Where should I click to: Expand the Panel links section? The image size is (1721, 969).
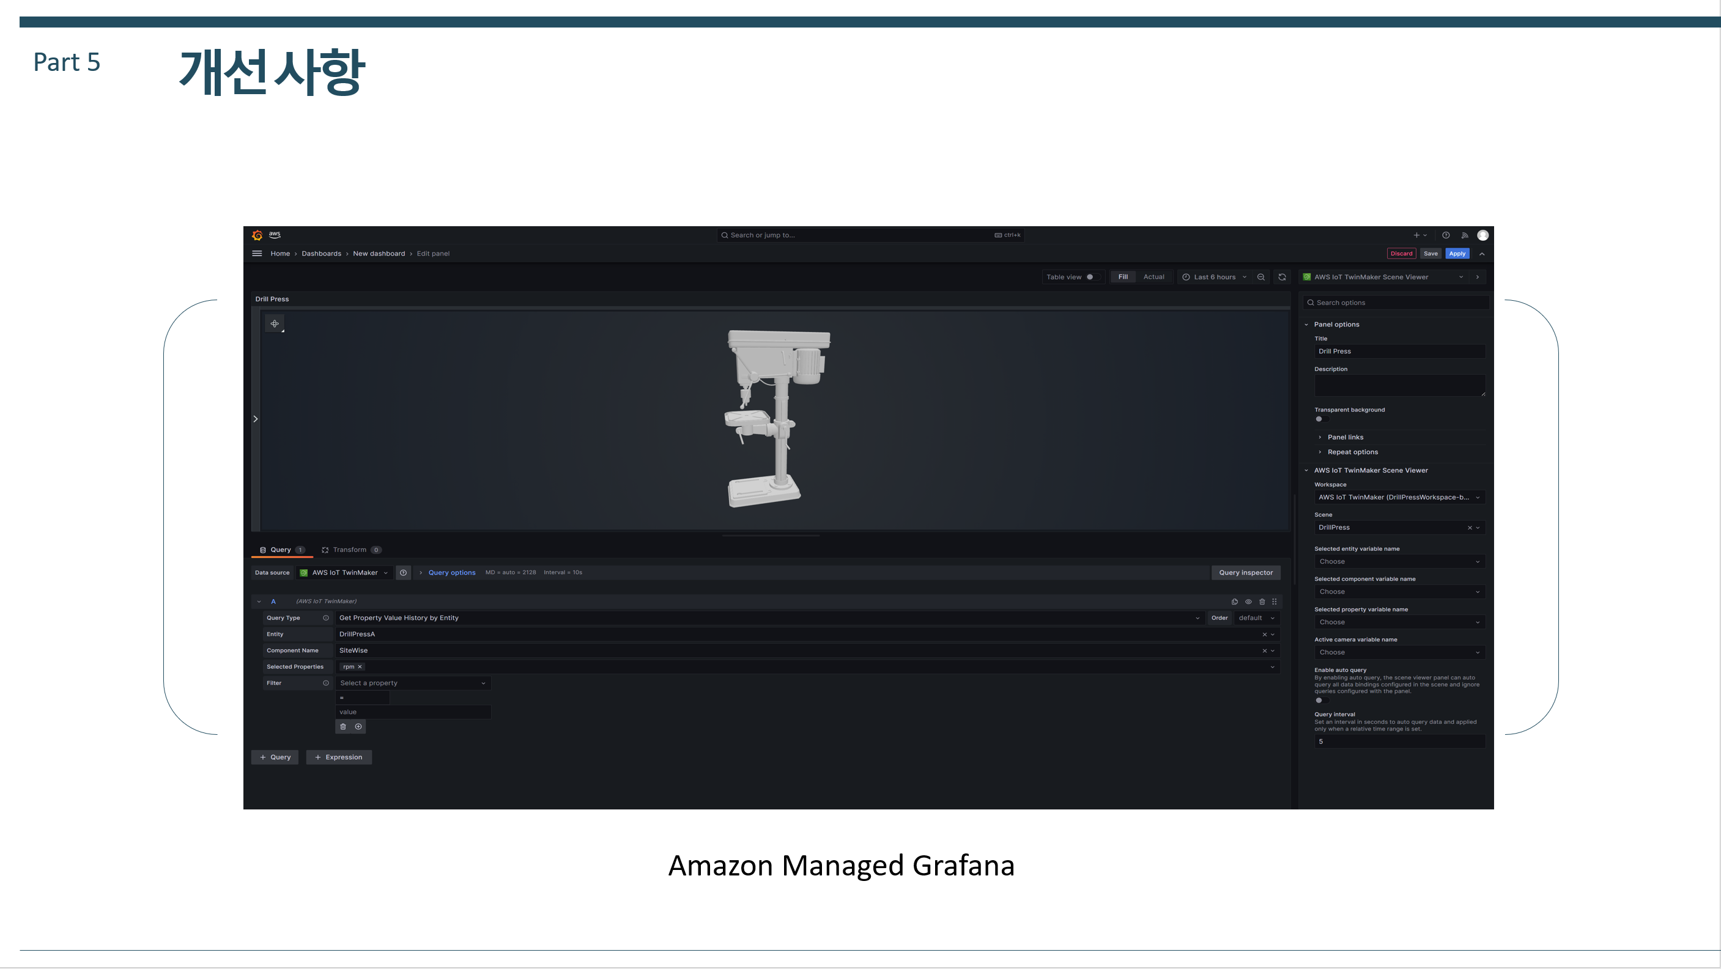click(x=1345, y=437)
